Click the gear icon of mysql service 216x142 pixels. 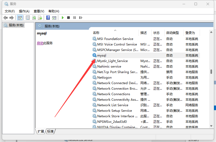click(94, 55)
